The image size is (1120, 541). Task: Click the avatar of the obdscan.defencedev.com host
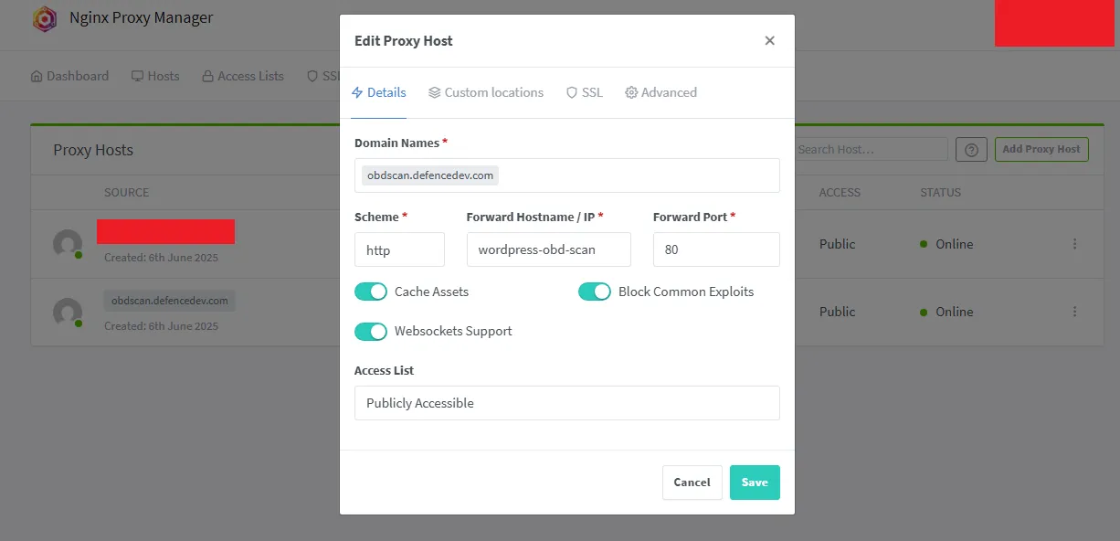click(x=68, y=313)
